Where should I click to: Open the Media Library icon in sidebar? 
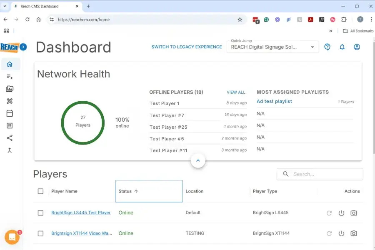pos(10,89)
